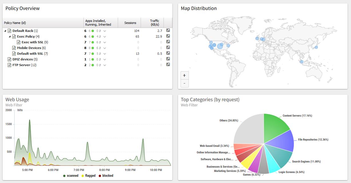The height and width of the screenshot is (183, 351).
Task: Open FTP Server (12) policy name
Action: [x=25, y=65]
